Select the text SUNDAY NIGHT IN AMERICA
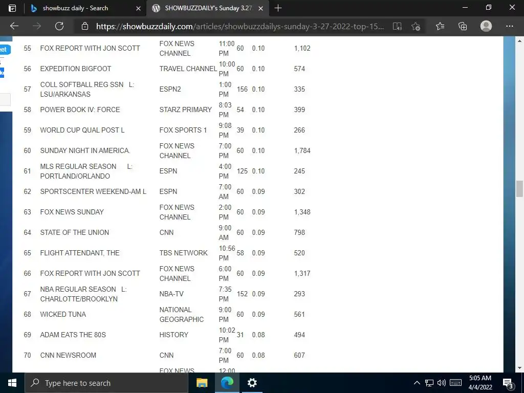Viewport: 524px width, 393px height. point(85,151)
